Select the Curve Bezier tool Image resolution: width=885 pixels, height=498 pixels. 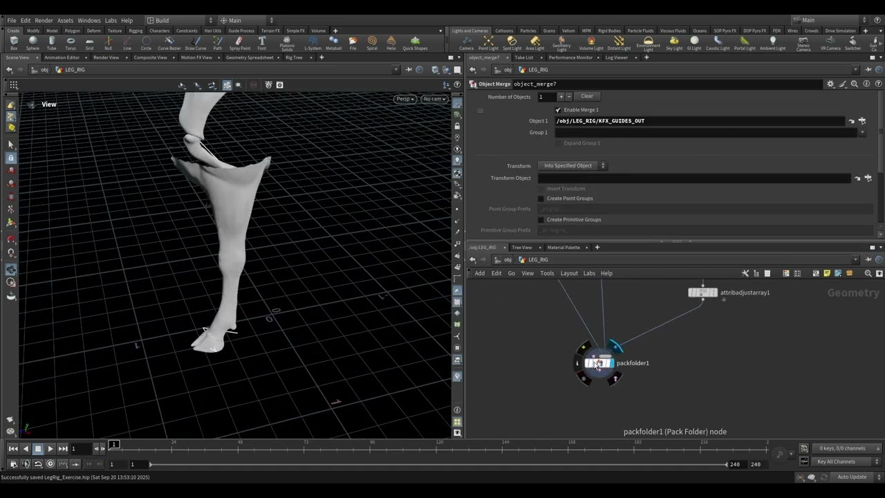[169, 43]
